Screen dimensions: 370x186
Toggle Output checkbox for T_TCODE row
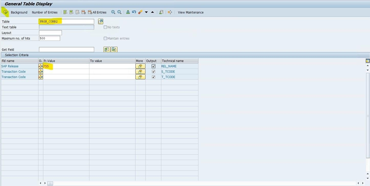153,77
